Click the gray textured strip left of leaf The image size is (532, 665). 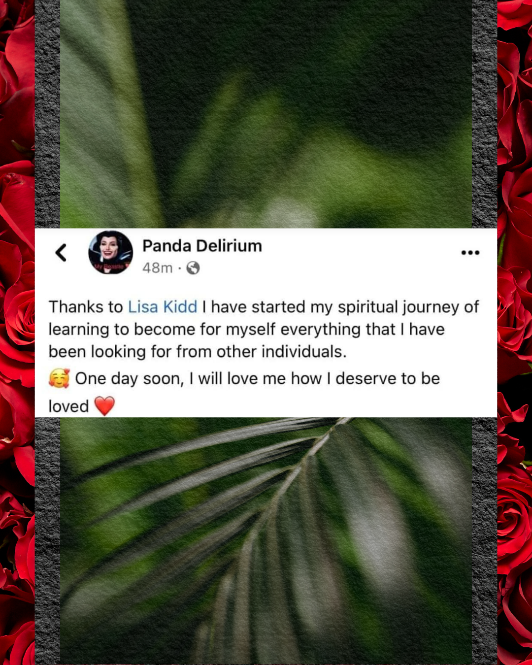pos(47,114)
